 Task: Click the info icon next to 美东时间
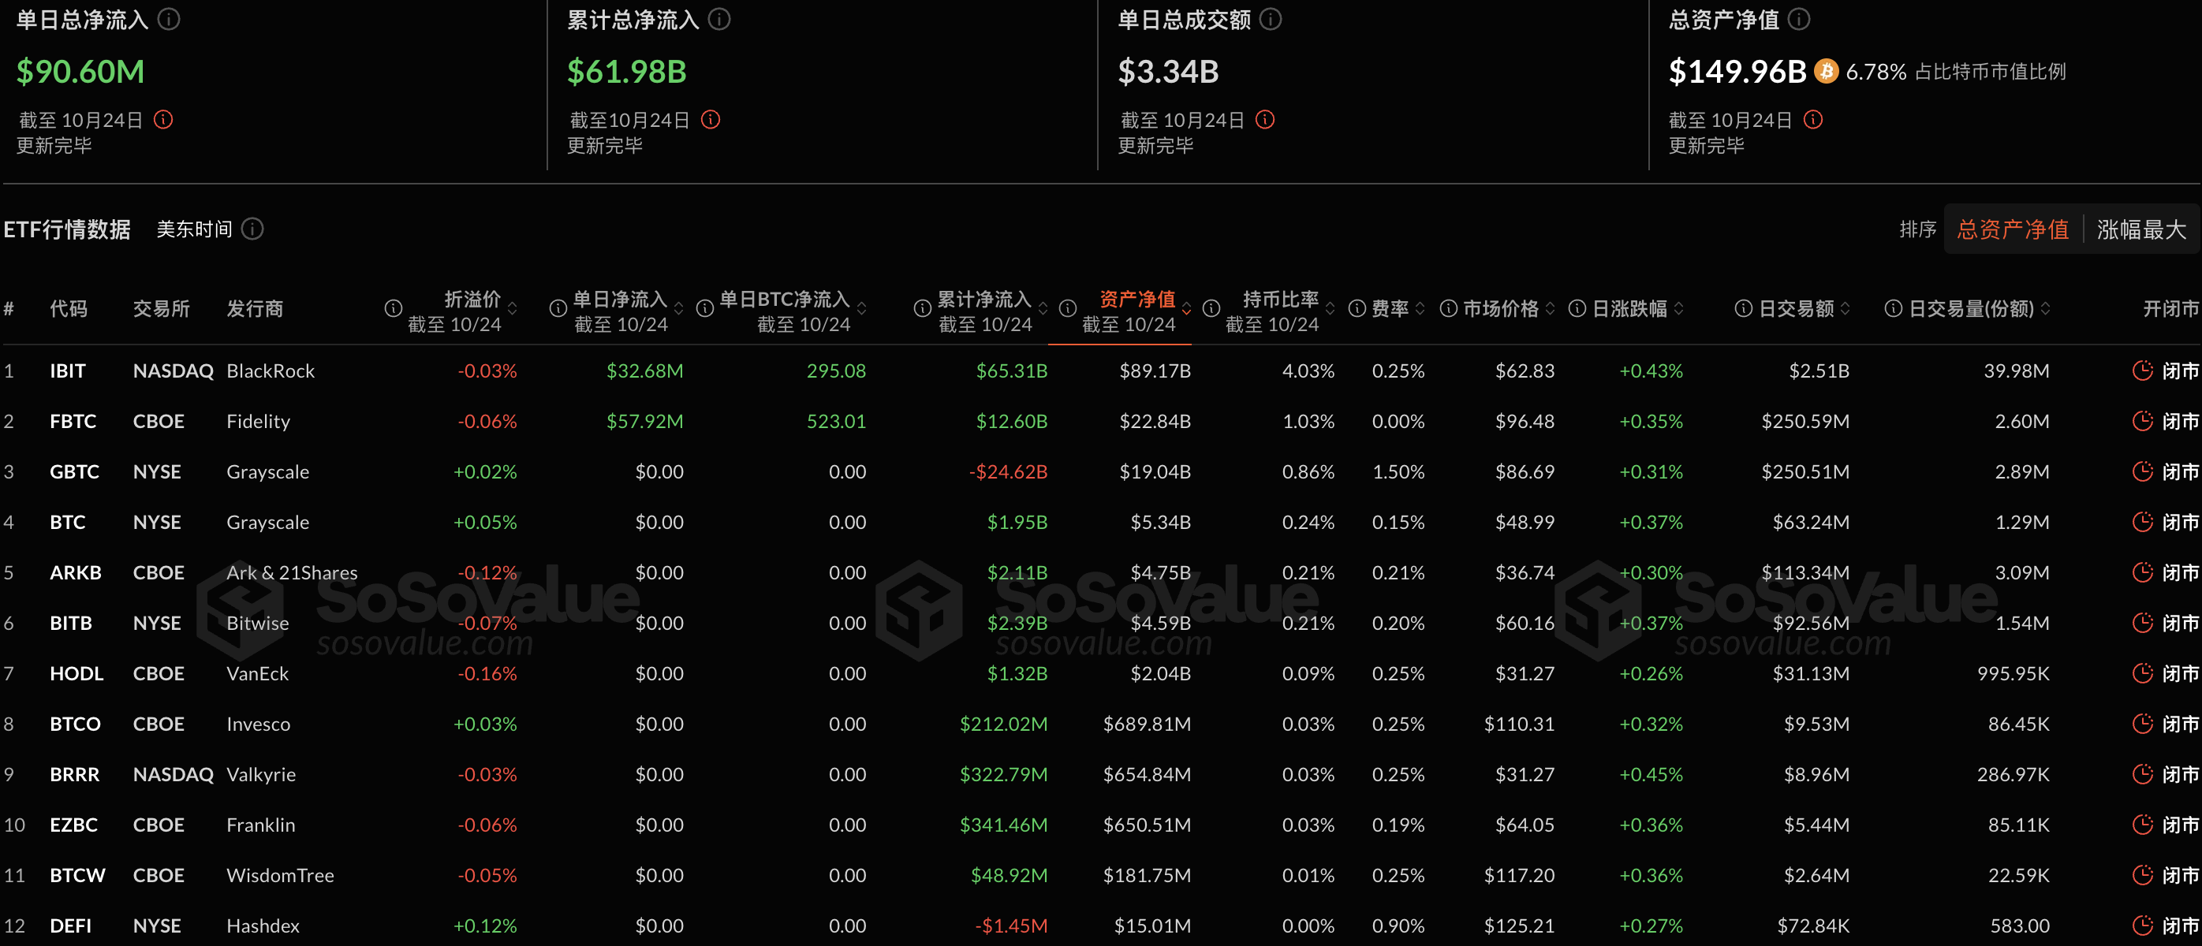tap(252, 229)
